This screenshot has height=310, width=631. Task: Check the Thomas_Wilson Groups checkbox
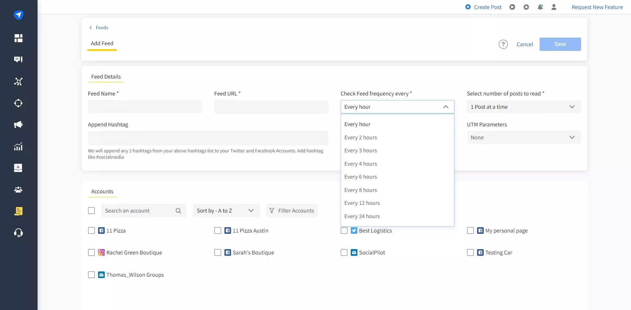pos(91,275)
